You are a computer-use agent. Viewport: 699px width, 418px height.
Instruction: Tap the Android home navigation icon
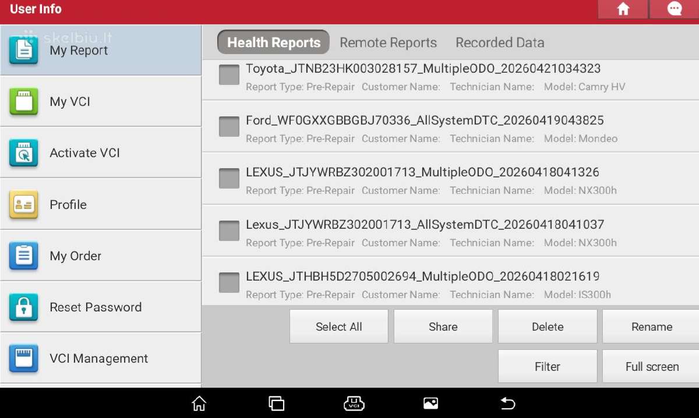pyautogui.click(x=199, y=403)
